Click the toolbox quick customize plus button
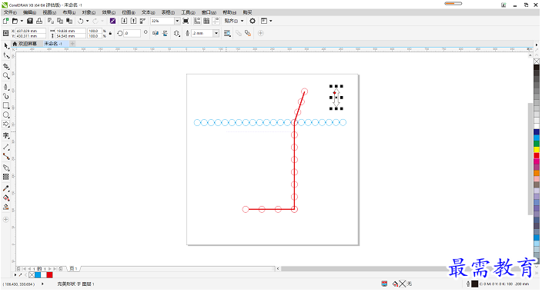This screenshot has height=292, width=542. (6, 220)
